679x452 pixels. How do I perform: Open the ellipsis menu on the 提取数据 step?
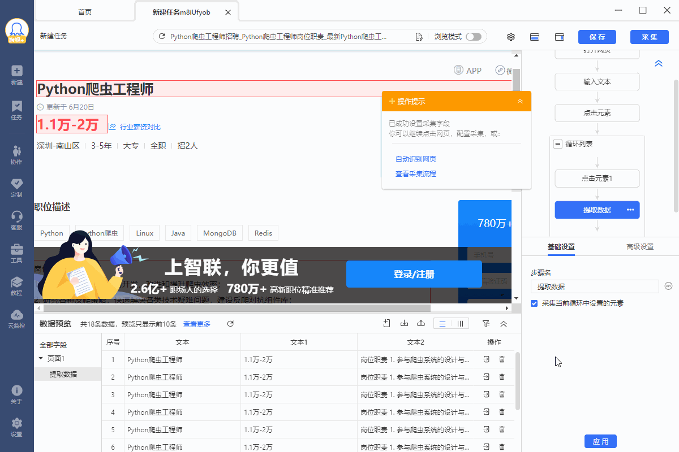click(630, 210)
